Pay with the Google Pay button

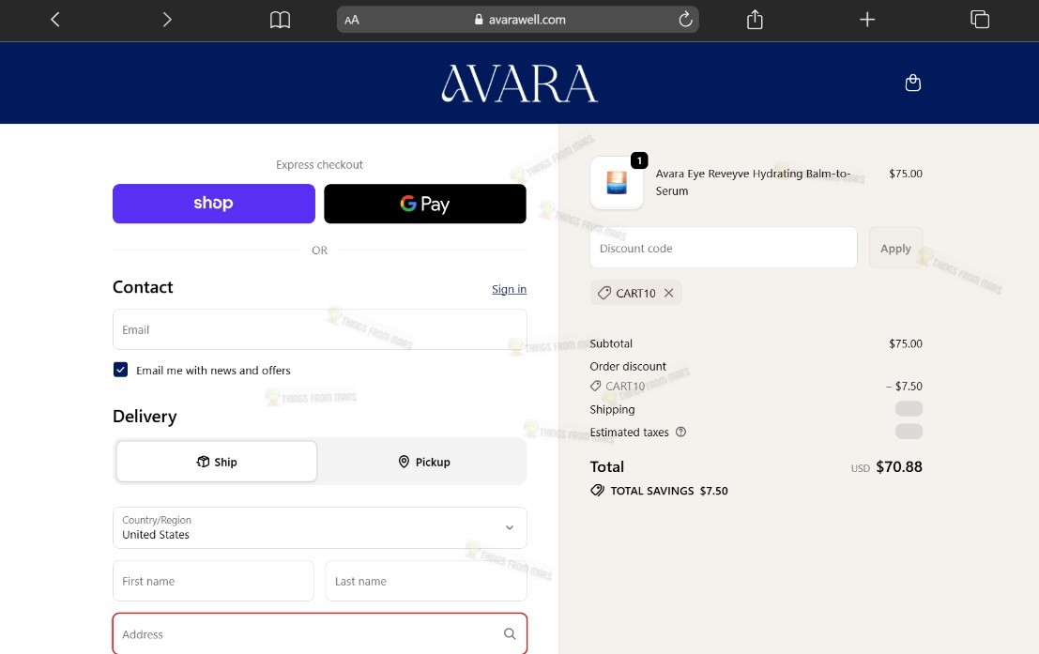pyautogui.click(x=425, y=204)
